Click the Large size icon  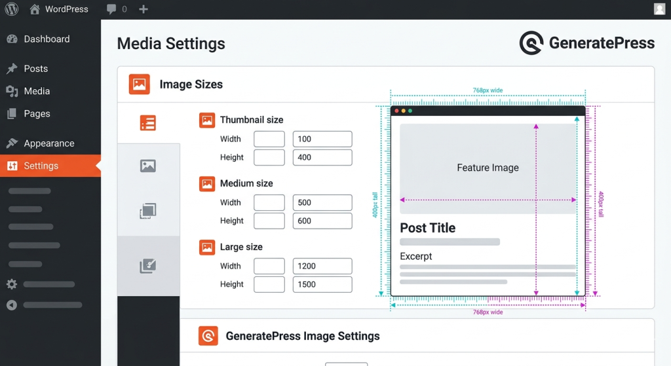coord(207,247)
